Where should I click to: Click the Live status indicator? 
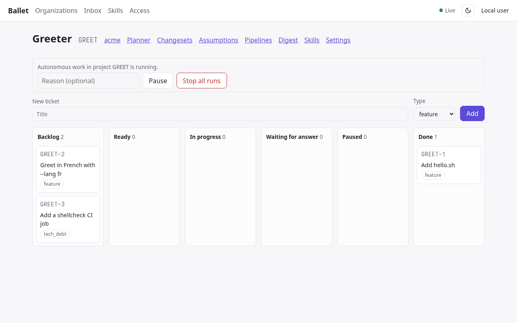[447, 10]
